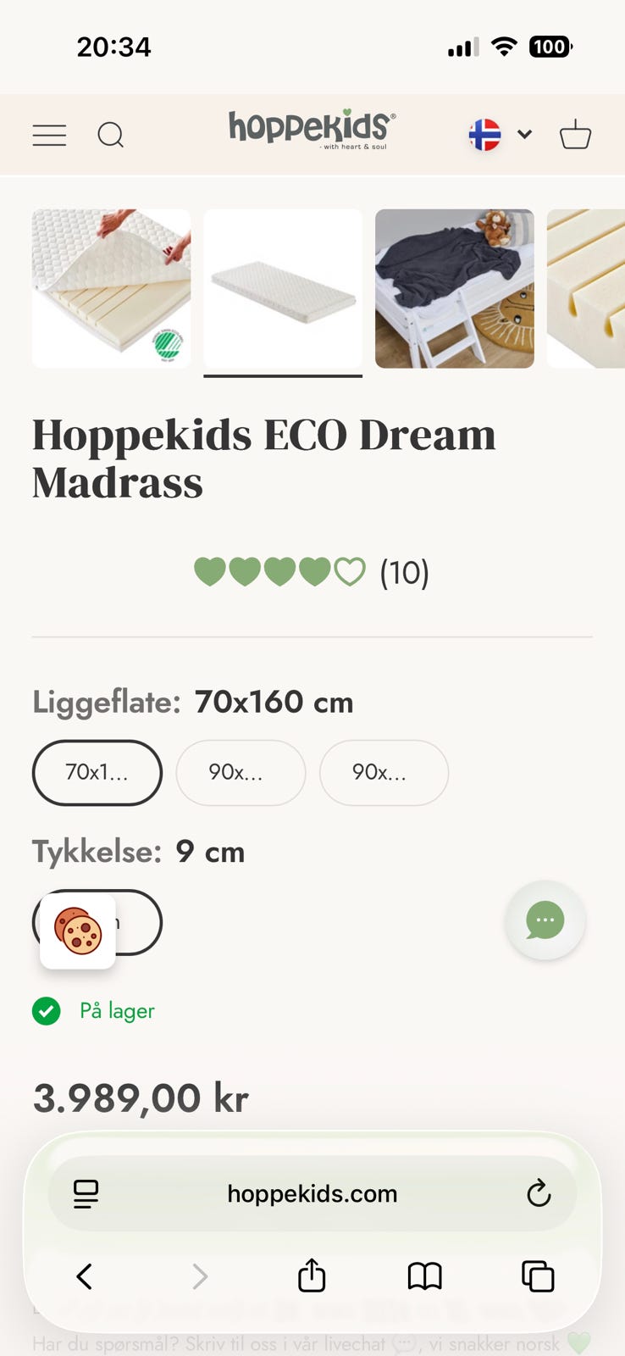
Task: Tap the search magnifier icon
Action: [x=111, y=135]
